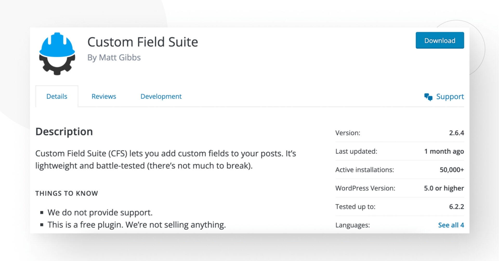Click the Description heading
Viewport: 499px width, 261px height.
click(64, 131)
